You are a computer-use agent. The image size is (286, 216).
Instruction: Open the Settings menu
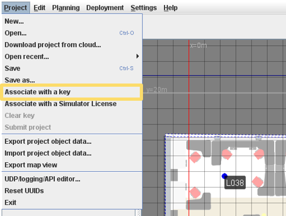144,8
